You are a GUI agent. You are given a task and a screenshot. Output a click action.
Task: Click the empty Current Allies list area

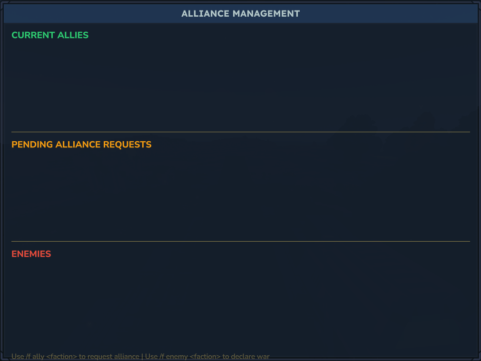(240, 86)
